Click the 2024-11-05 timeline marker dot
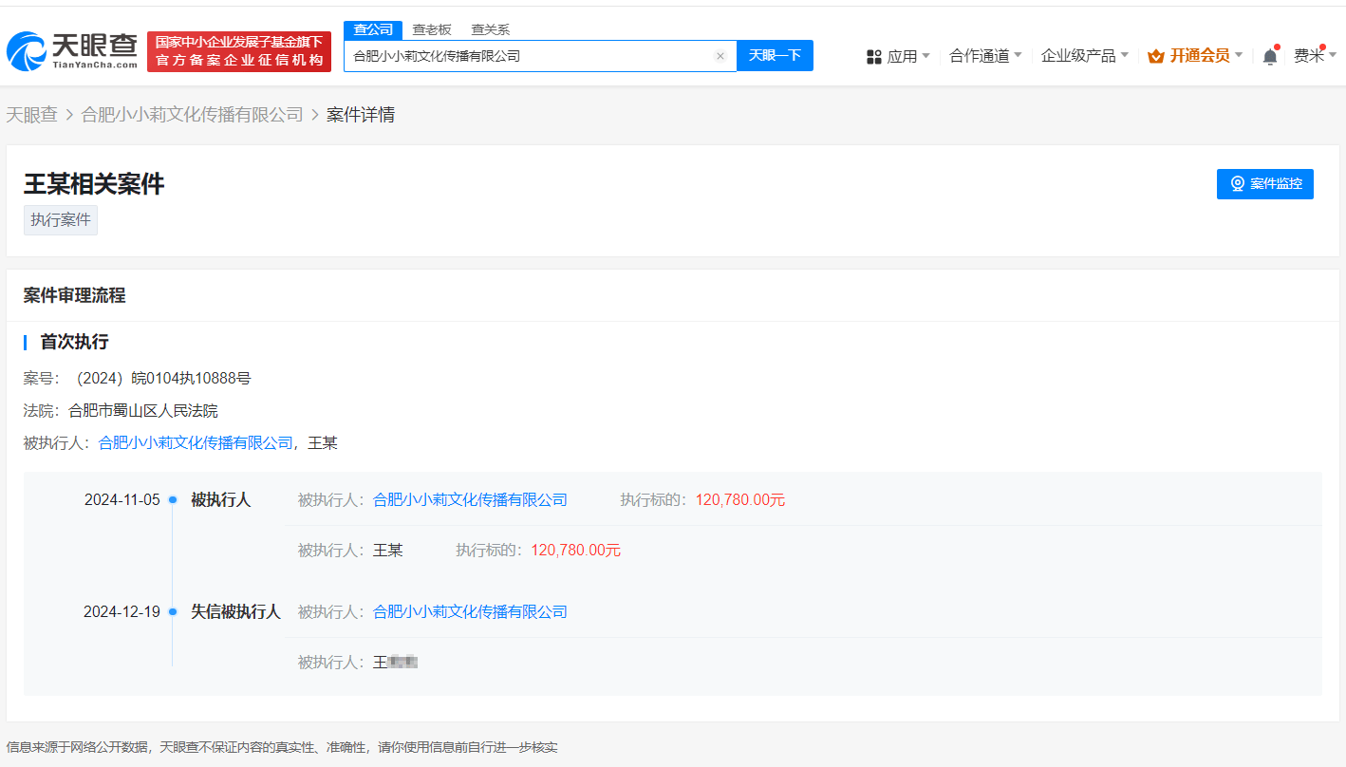1346x767 pixels. point(173,500)
